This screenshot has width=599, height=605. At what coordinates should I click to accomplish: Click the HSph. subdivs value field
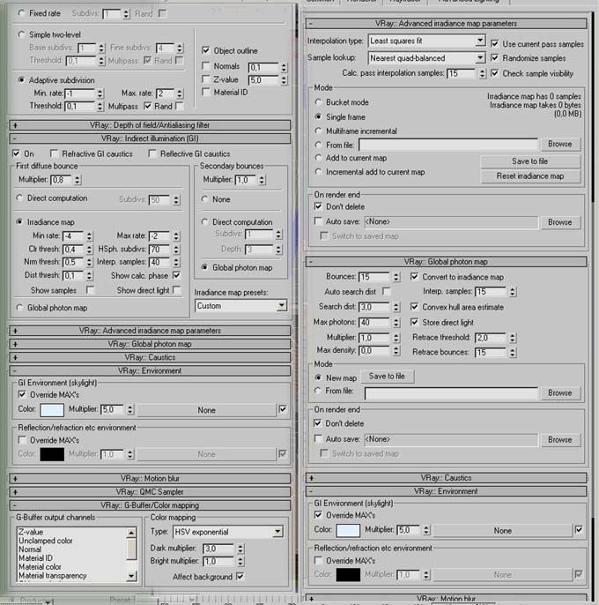(x=159, y=250)
